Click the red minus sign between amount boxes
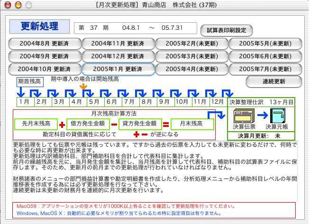This screenshot has height=224, width=310. click(114, 125)
